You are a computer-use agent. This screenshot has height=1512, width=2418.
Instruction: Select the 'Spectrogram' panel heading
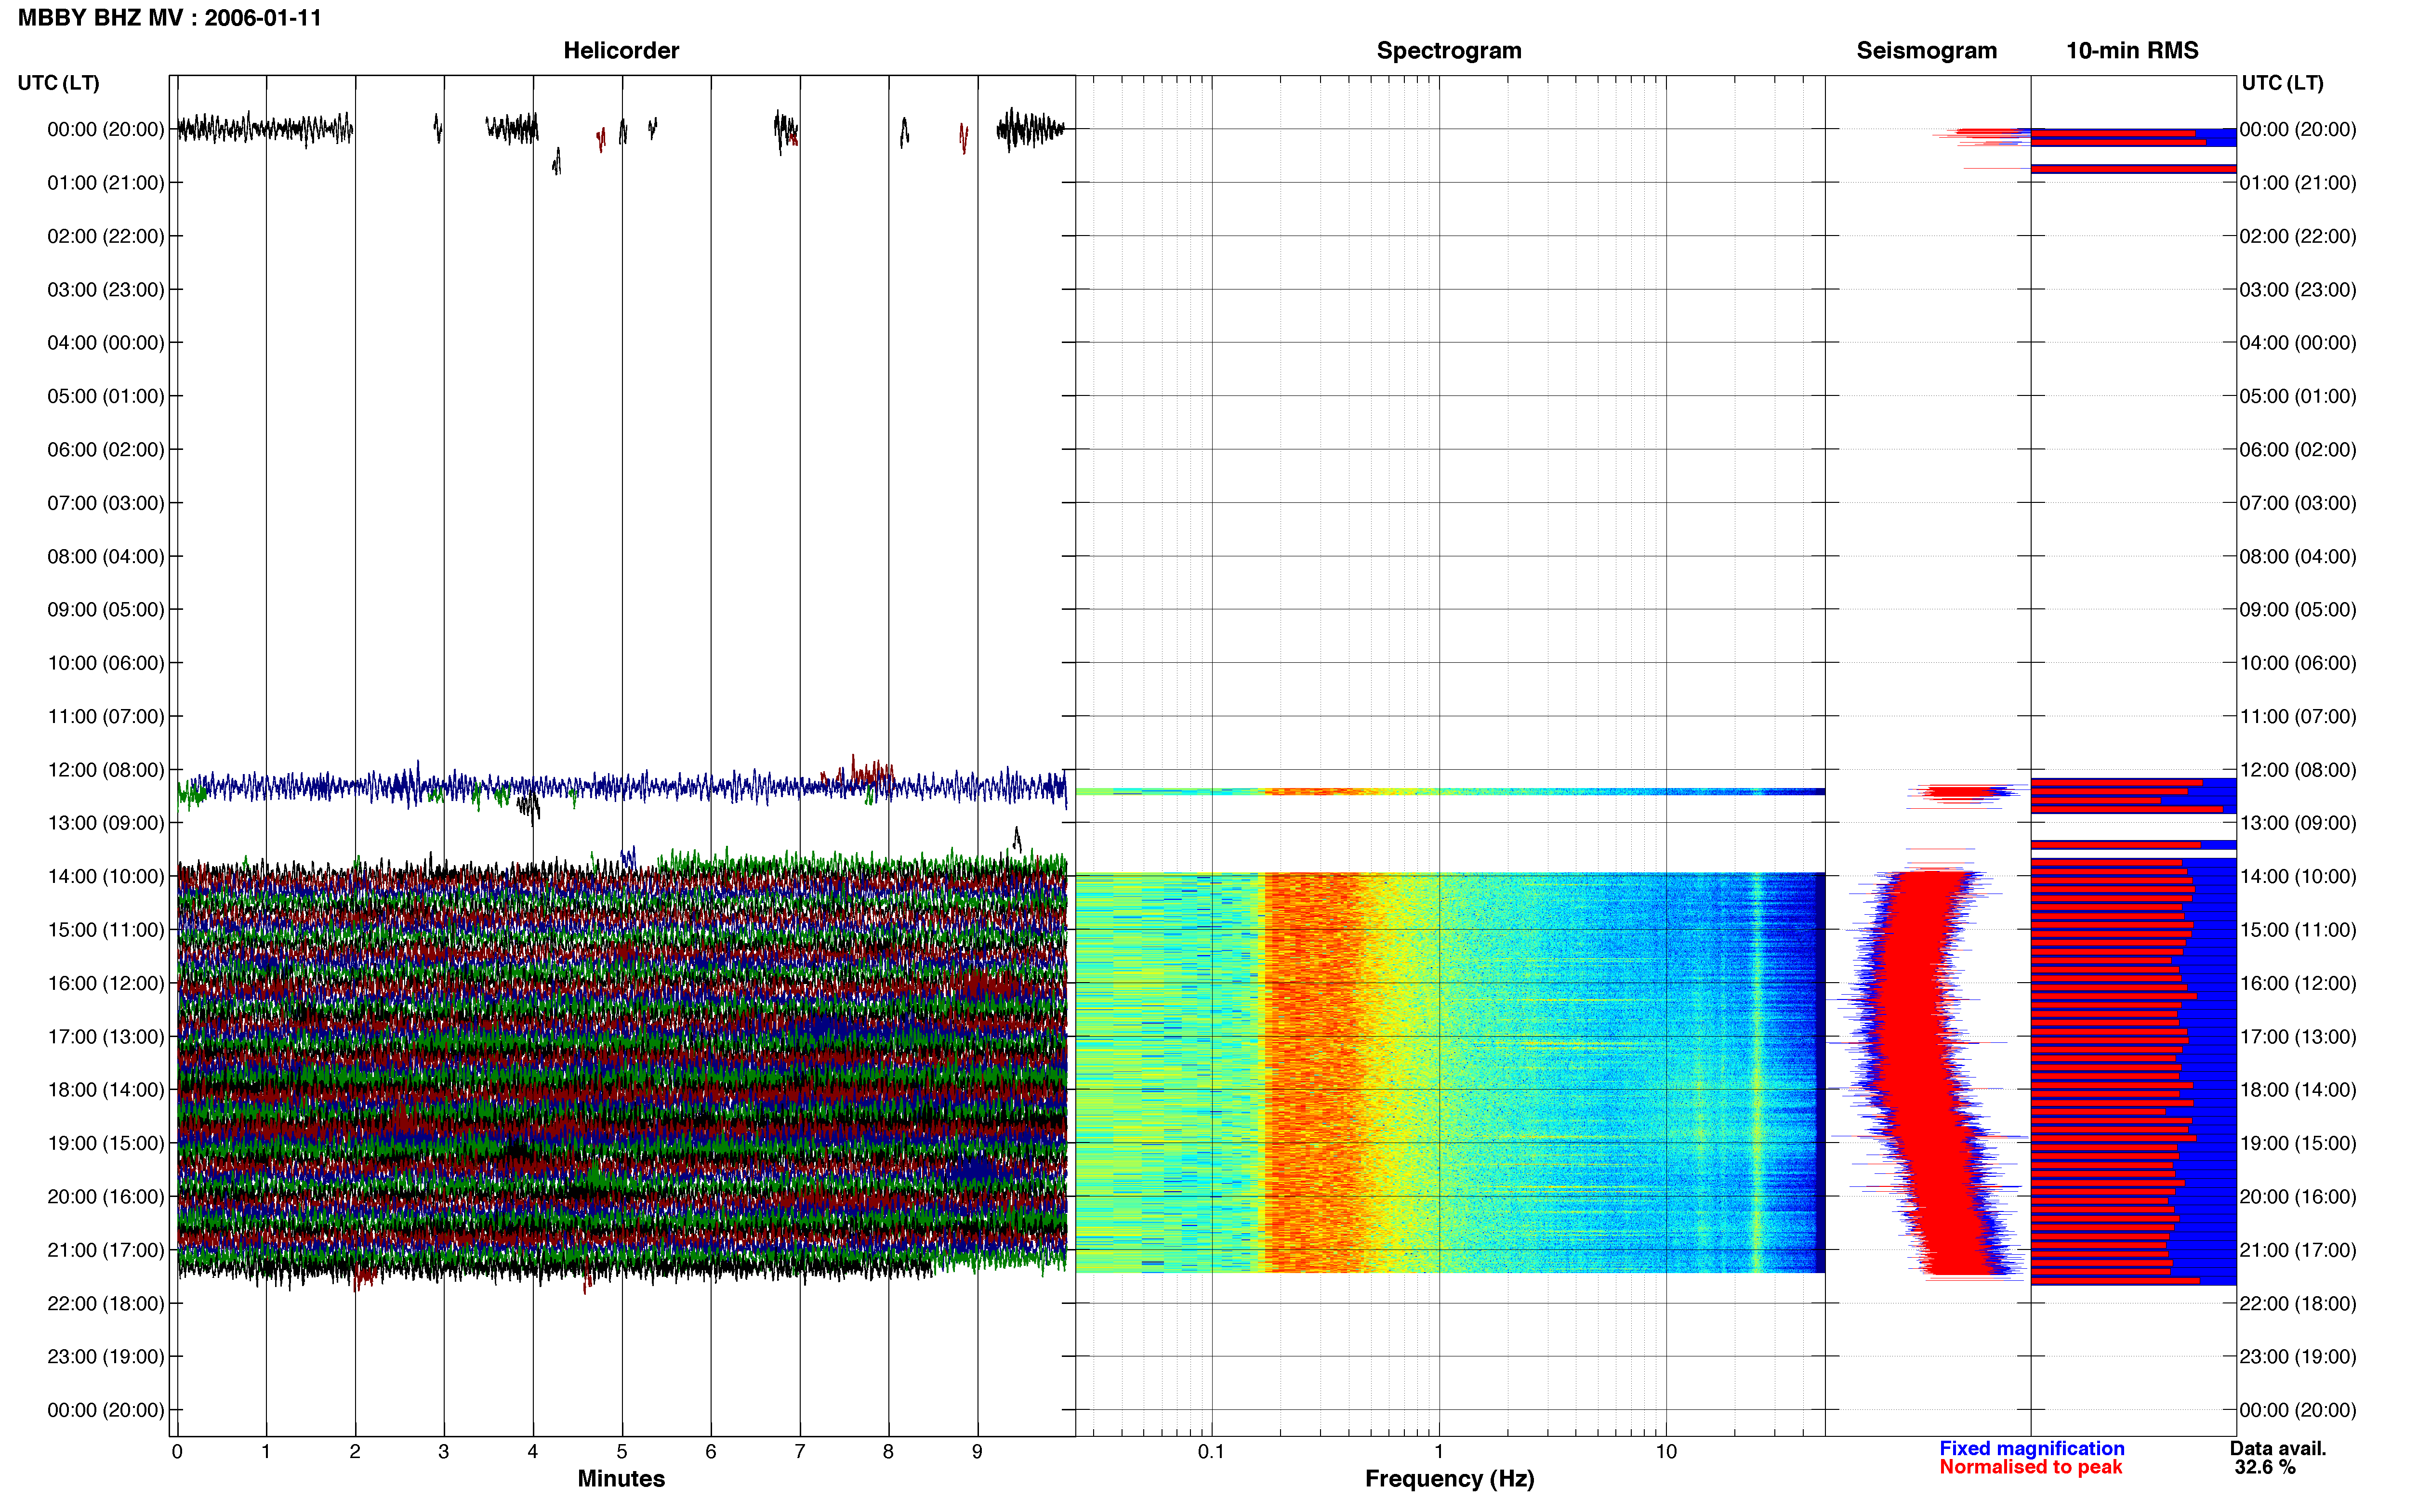(1449, 51)
